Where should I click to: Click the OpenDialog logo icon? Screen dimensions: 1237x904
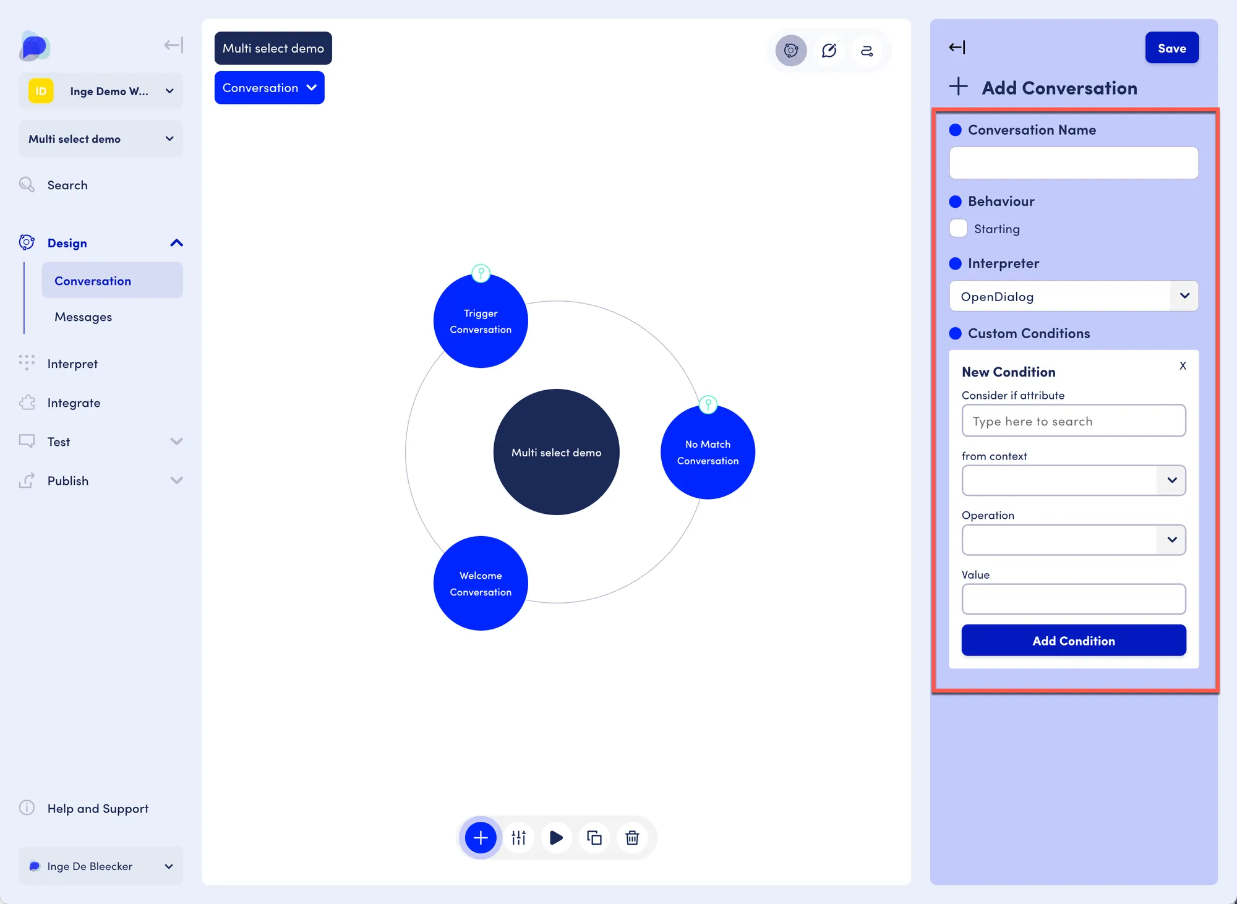[34, 46]
